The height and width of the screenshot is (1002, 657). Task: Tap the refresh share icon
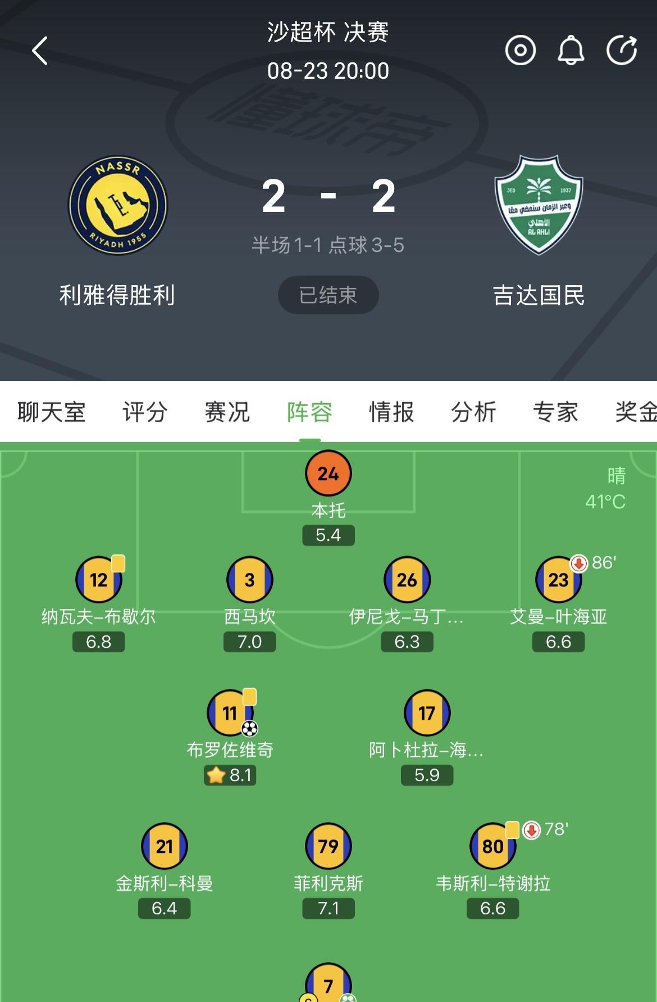(x=622, y=51)
